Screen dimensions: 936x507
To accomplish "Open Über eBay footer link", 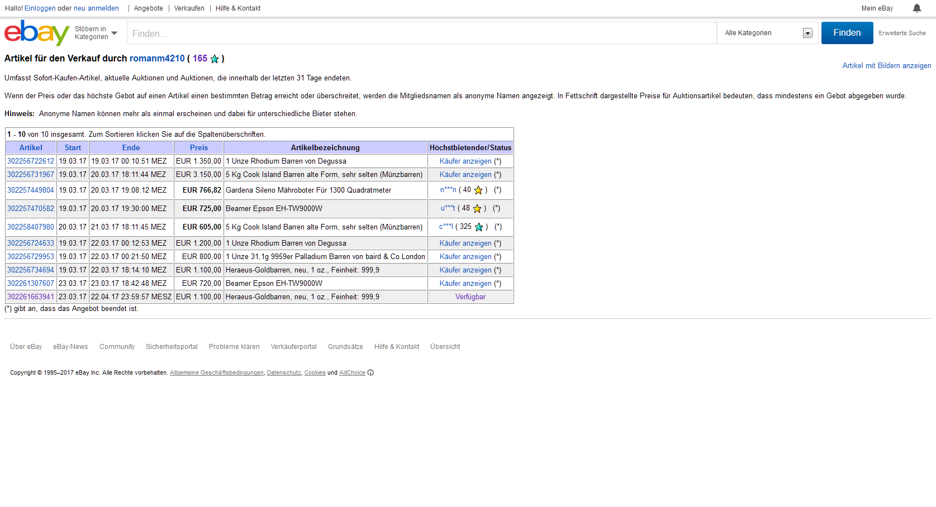I will 26,347.
